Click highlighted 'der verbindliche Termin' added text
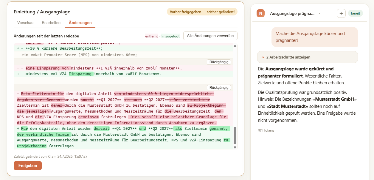 pos(44,134)
